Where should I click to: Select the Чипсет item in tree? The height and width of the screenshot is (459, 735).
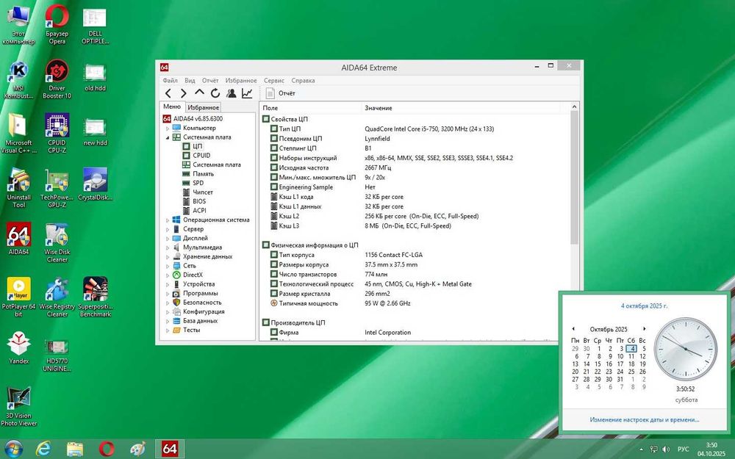coord(203,192)
